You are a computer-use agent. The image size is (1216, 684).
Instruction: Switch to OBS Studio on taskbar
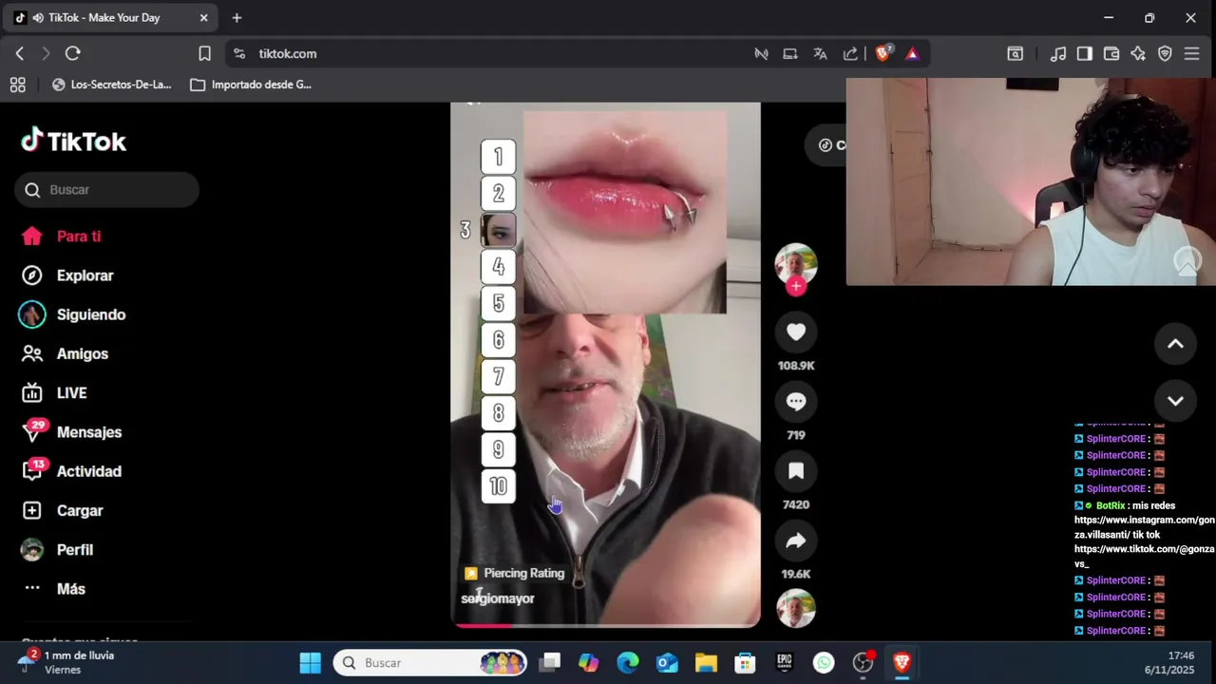(x=863, y=663)
